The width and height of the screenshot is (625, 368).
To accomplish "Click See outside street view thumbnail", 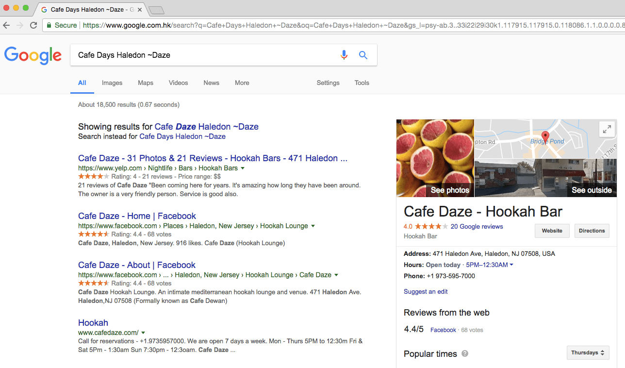I will pos(546,178).
